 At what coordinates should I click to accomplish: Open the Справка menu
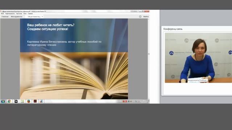click(x=30, y=14)
